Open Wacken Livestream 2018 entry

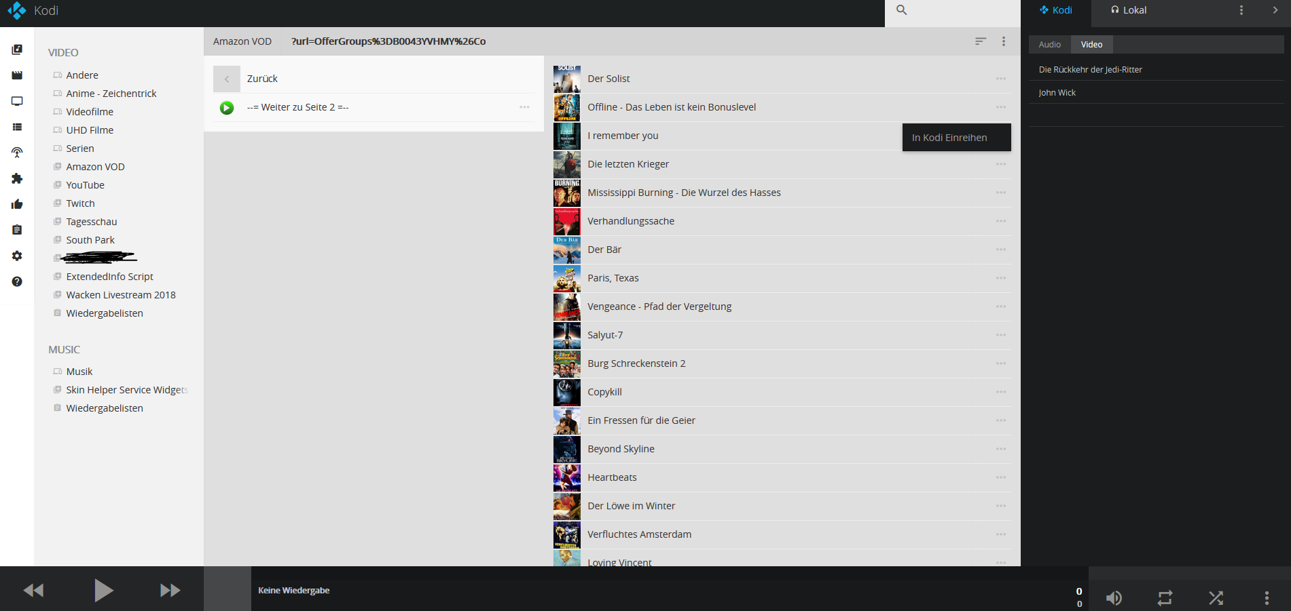tap(121, 295)
